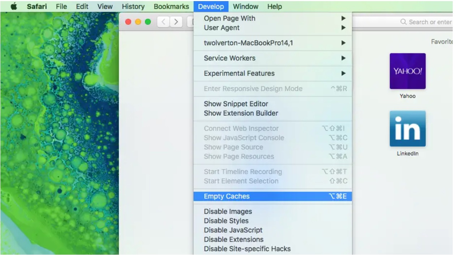Click Show JavaScript Console item

[x=272, y=138]
